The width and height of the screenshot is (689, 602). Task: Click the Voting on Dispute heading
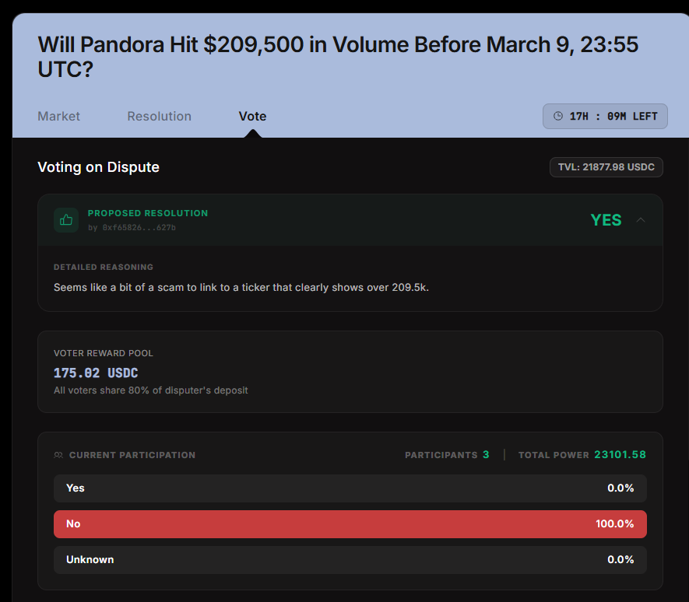coord(98,167)
